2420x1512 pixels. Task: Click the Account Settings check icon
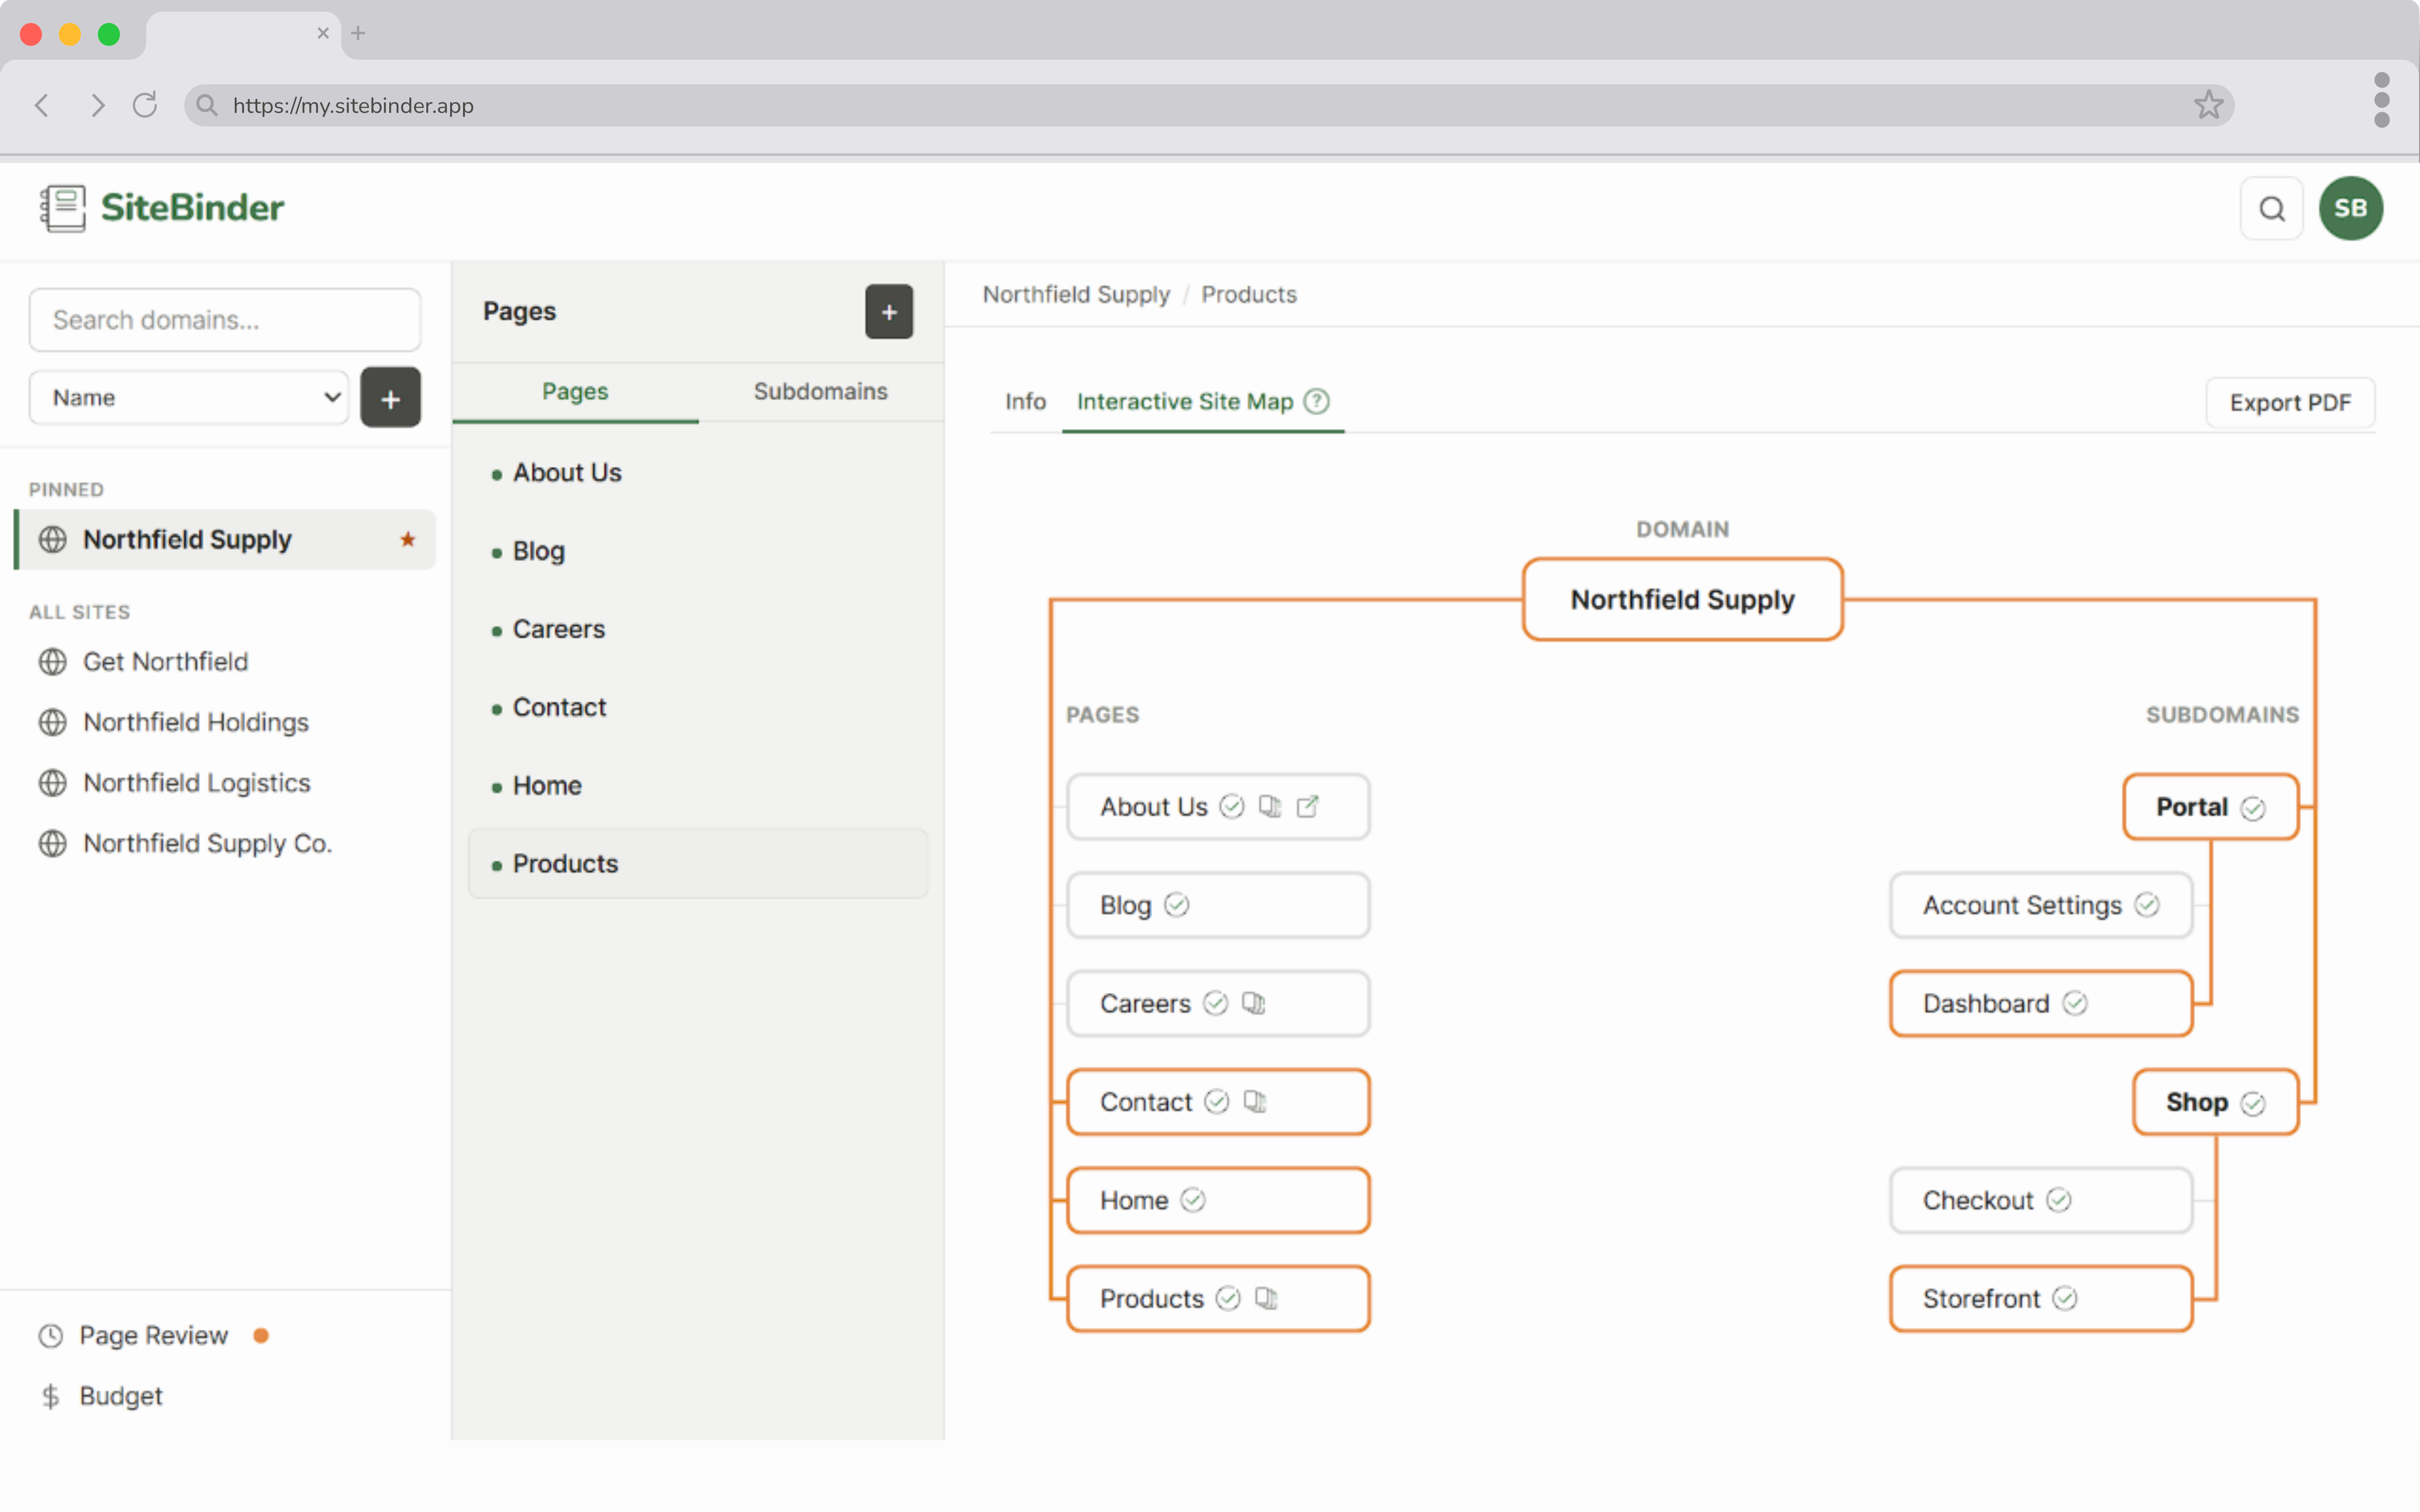pos(2147,905)
